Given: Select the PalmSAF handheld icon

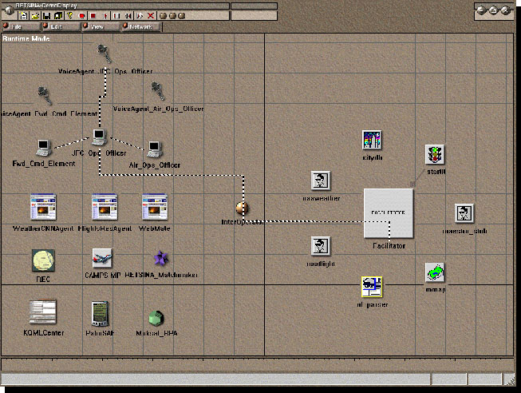Looking at the screenshot, I should tap(100, 312).
